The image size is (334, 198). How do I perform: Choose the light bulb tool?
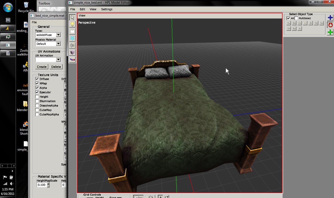point(72,24)
